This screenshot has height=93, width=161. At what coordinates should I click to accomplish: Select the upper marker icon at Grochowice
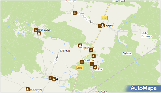[36, 30]
